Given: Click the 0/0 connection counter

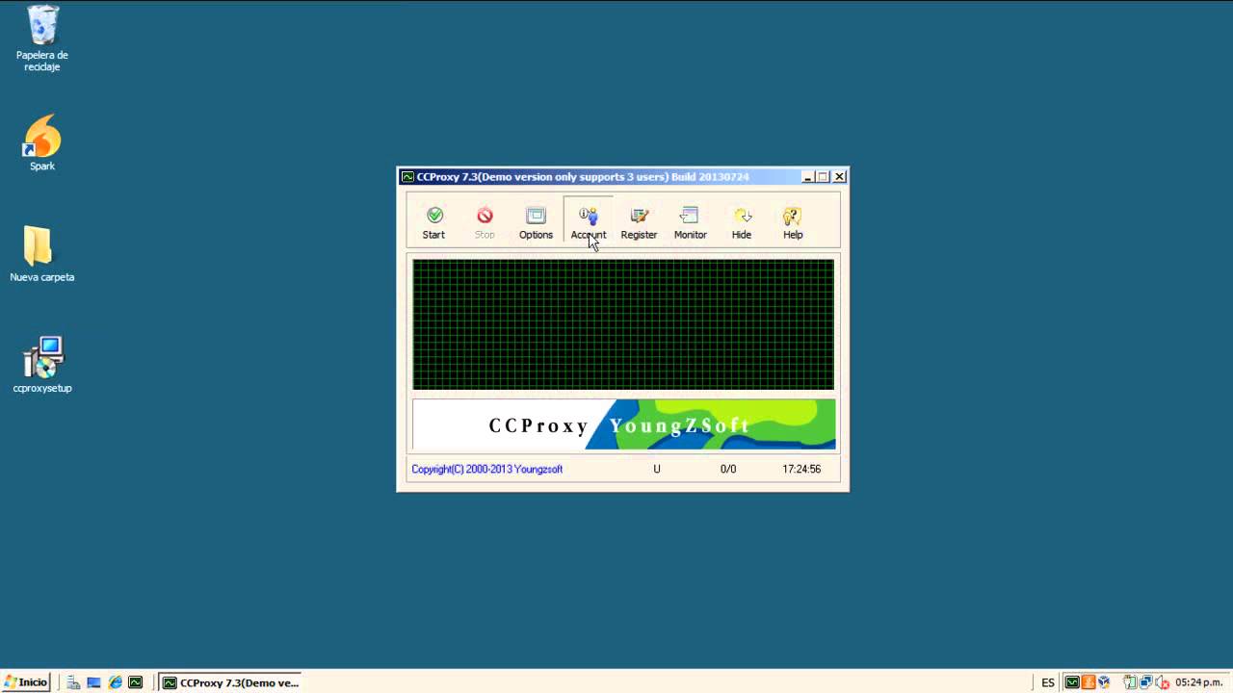Looking at the screenshot, I should point(728,470).
